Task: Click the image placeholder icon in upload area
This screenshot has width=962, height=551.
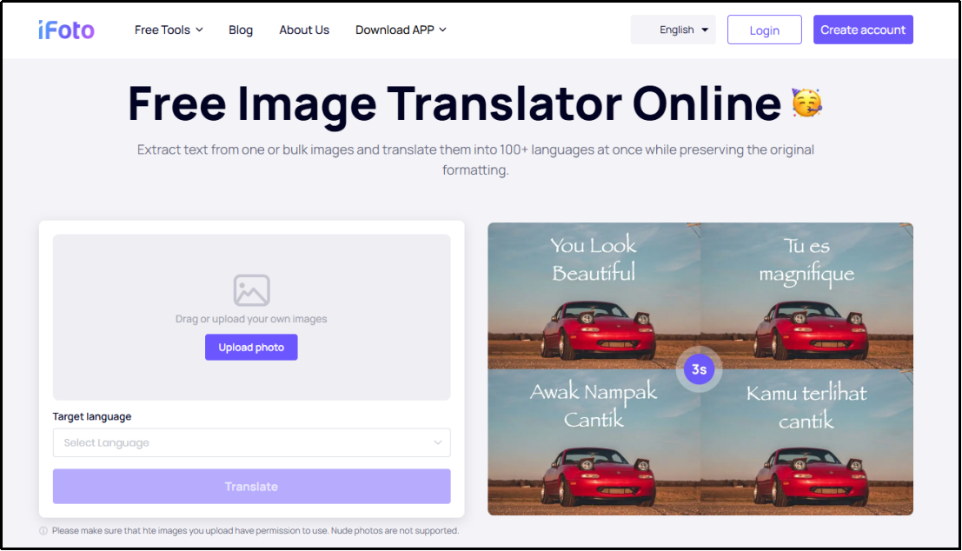Action: 251,290
